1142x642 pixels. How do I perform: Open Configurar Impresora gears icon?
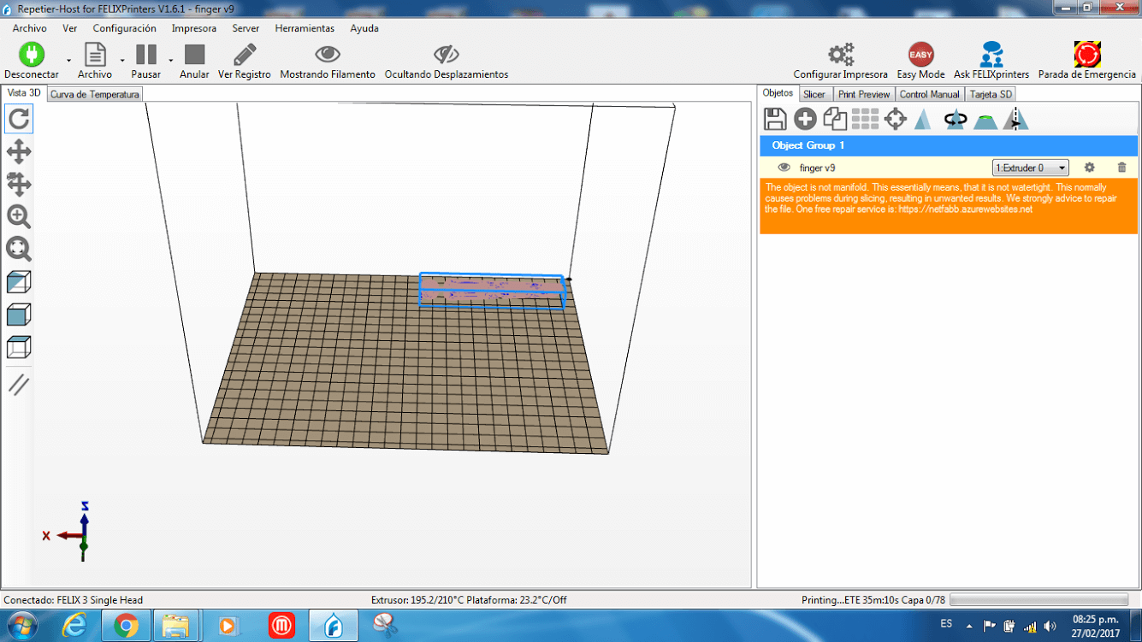point(841,55)
